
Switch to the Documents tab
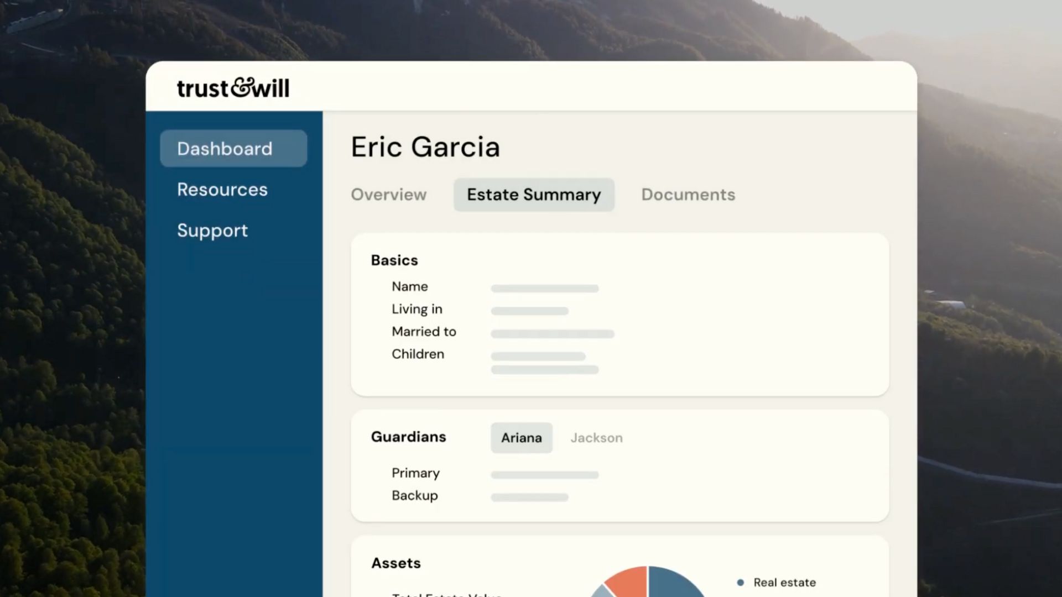coord(688,195)
